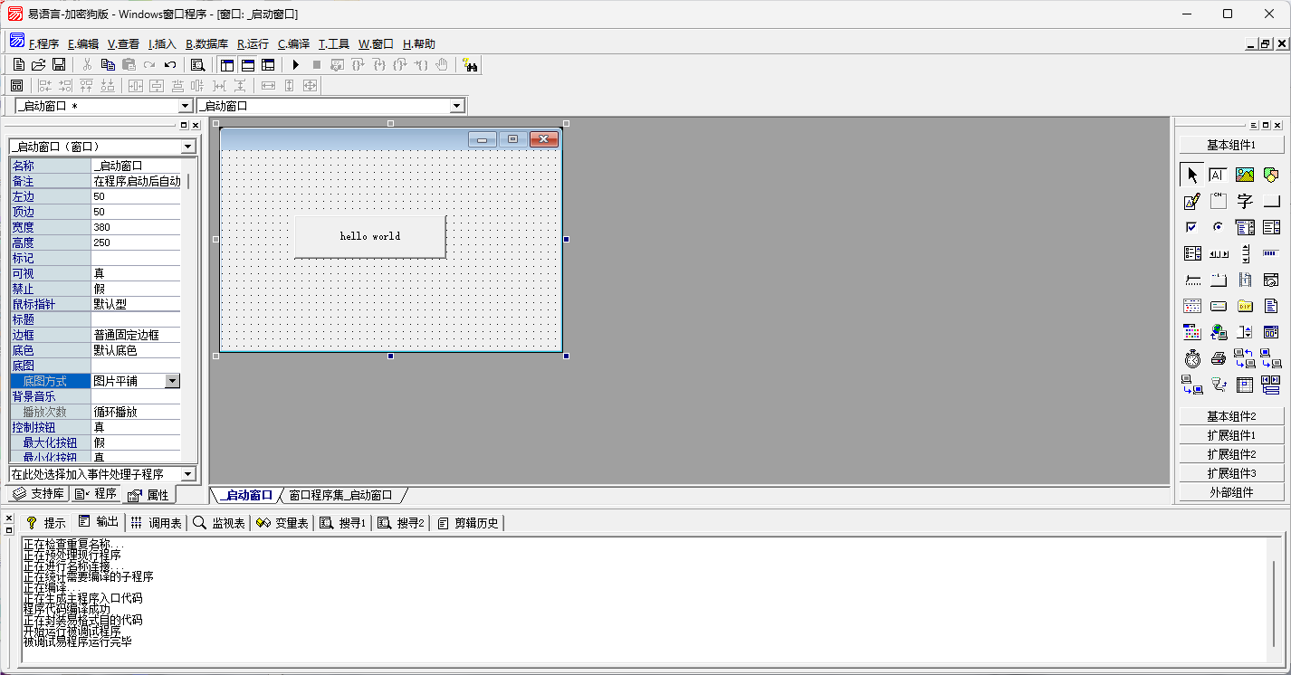Save using the floppy disk icon

click(59, 64)
